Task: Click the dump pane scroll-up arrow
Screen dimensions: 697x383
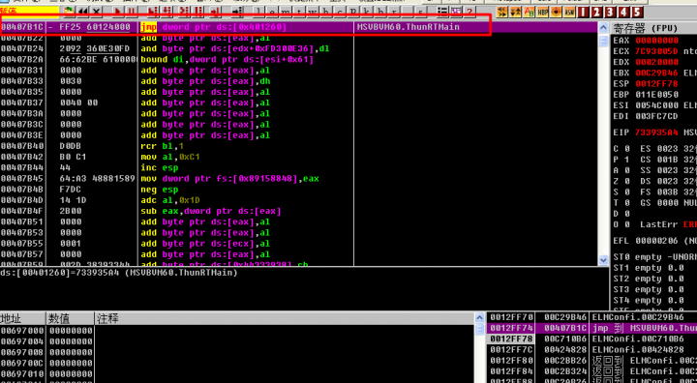Action: pyautogui.click(x=479, y=317)
